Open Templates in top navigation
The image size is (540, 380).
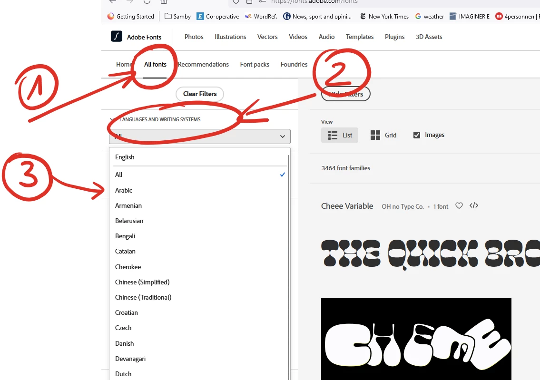click(x=360, y=37)
